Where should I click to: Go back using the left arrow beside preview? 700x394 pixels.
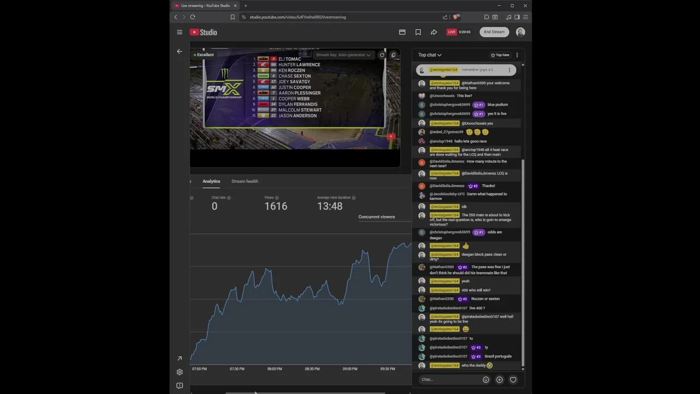coord(179,51)
